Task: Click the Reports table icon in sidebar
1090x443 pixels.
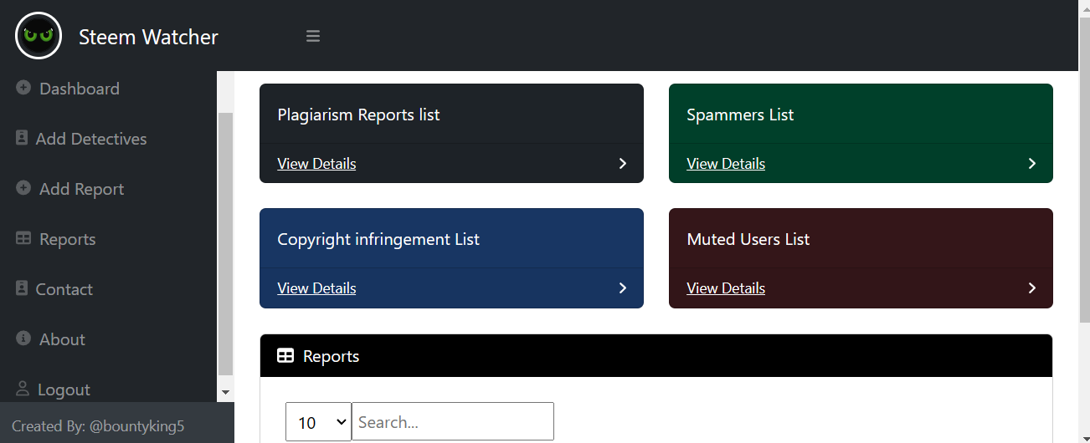Action: click(23, 238)
